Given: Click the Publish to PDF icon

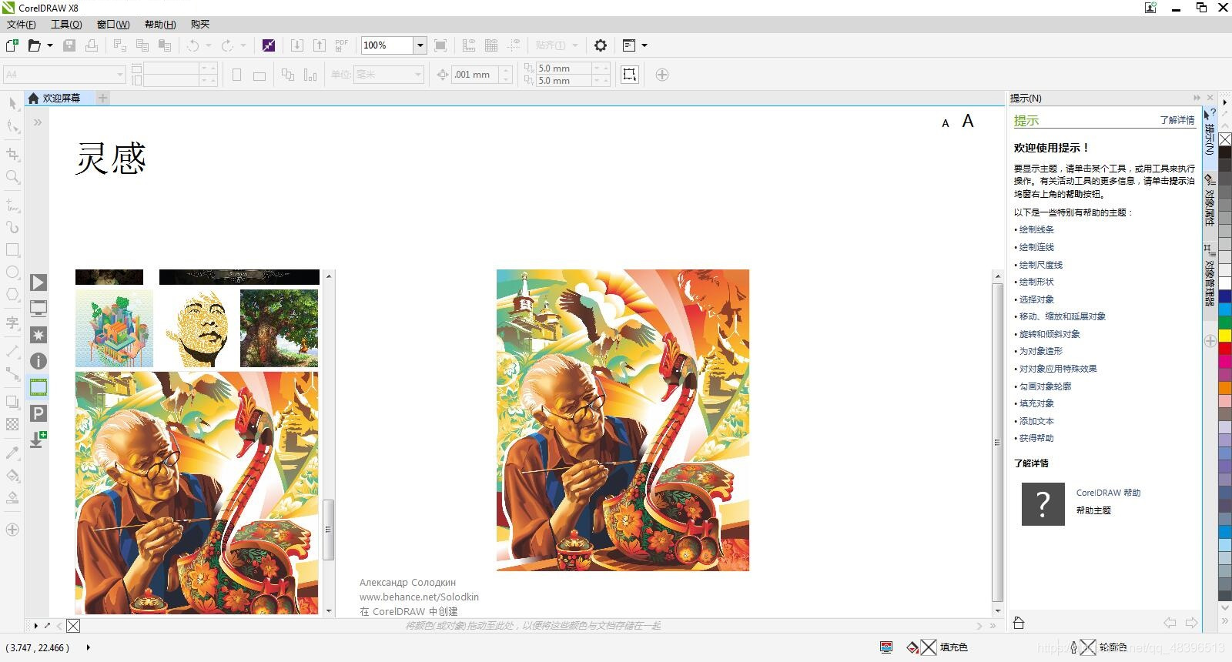Looking at the screenshot, I should [x=342, y=45].
